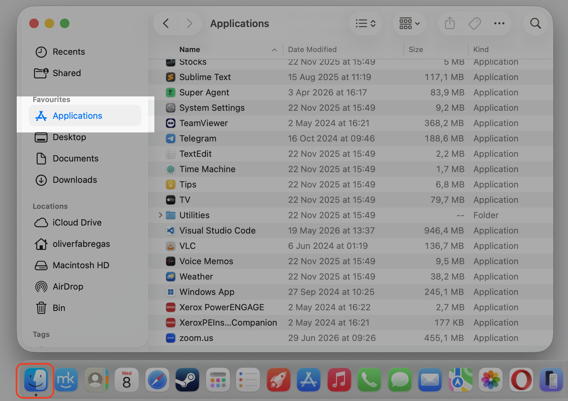This screenshot has width=568, height=401.
Task: Open the list view options selector
Action: (x=366, y=23)
